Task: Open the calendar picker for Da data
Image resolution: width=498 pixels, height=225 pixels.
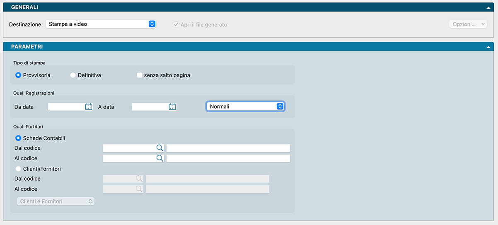Action: pyautogui.click(x=89, y=106)
